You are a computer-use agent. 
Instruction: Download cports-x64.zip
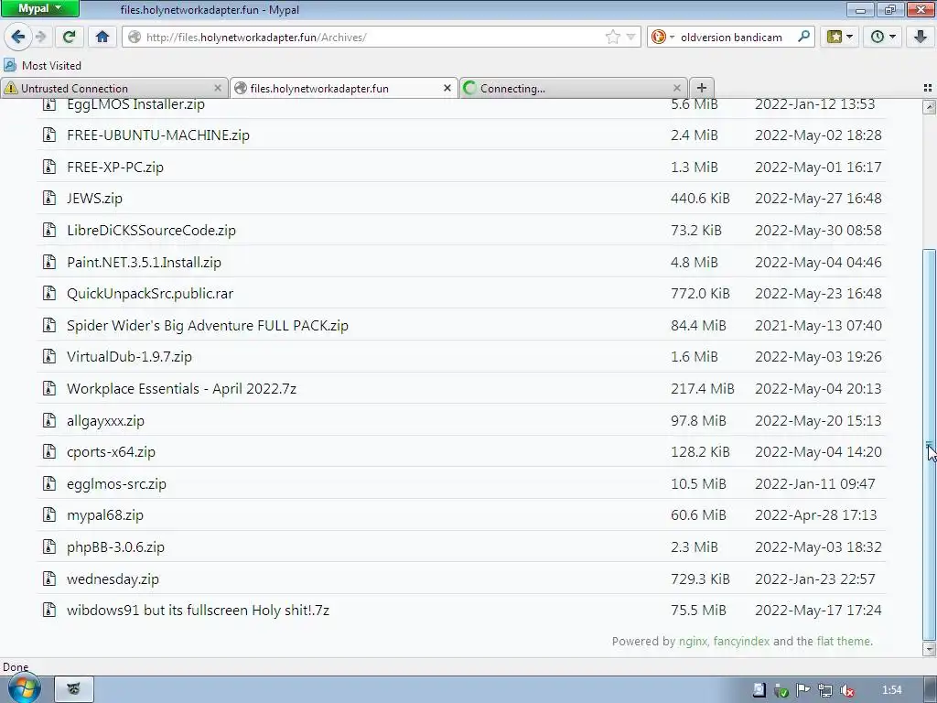(111, 452)
